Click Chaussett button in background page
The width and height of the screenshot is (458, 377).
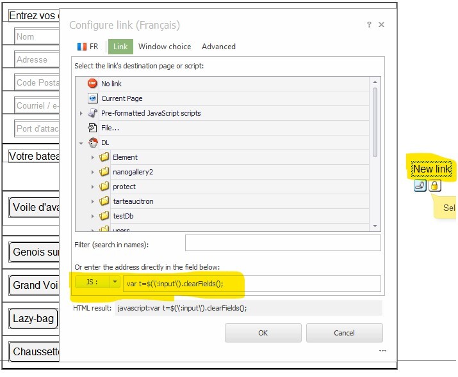34,351
